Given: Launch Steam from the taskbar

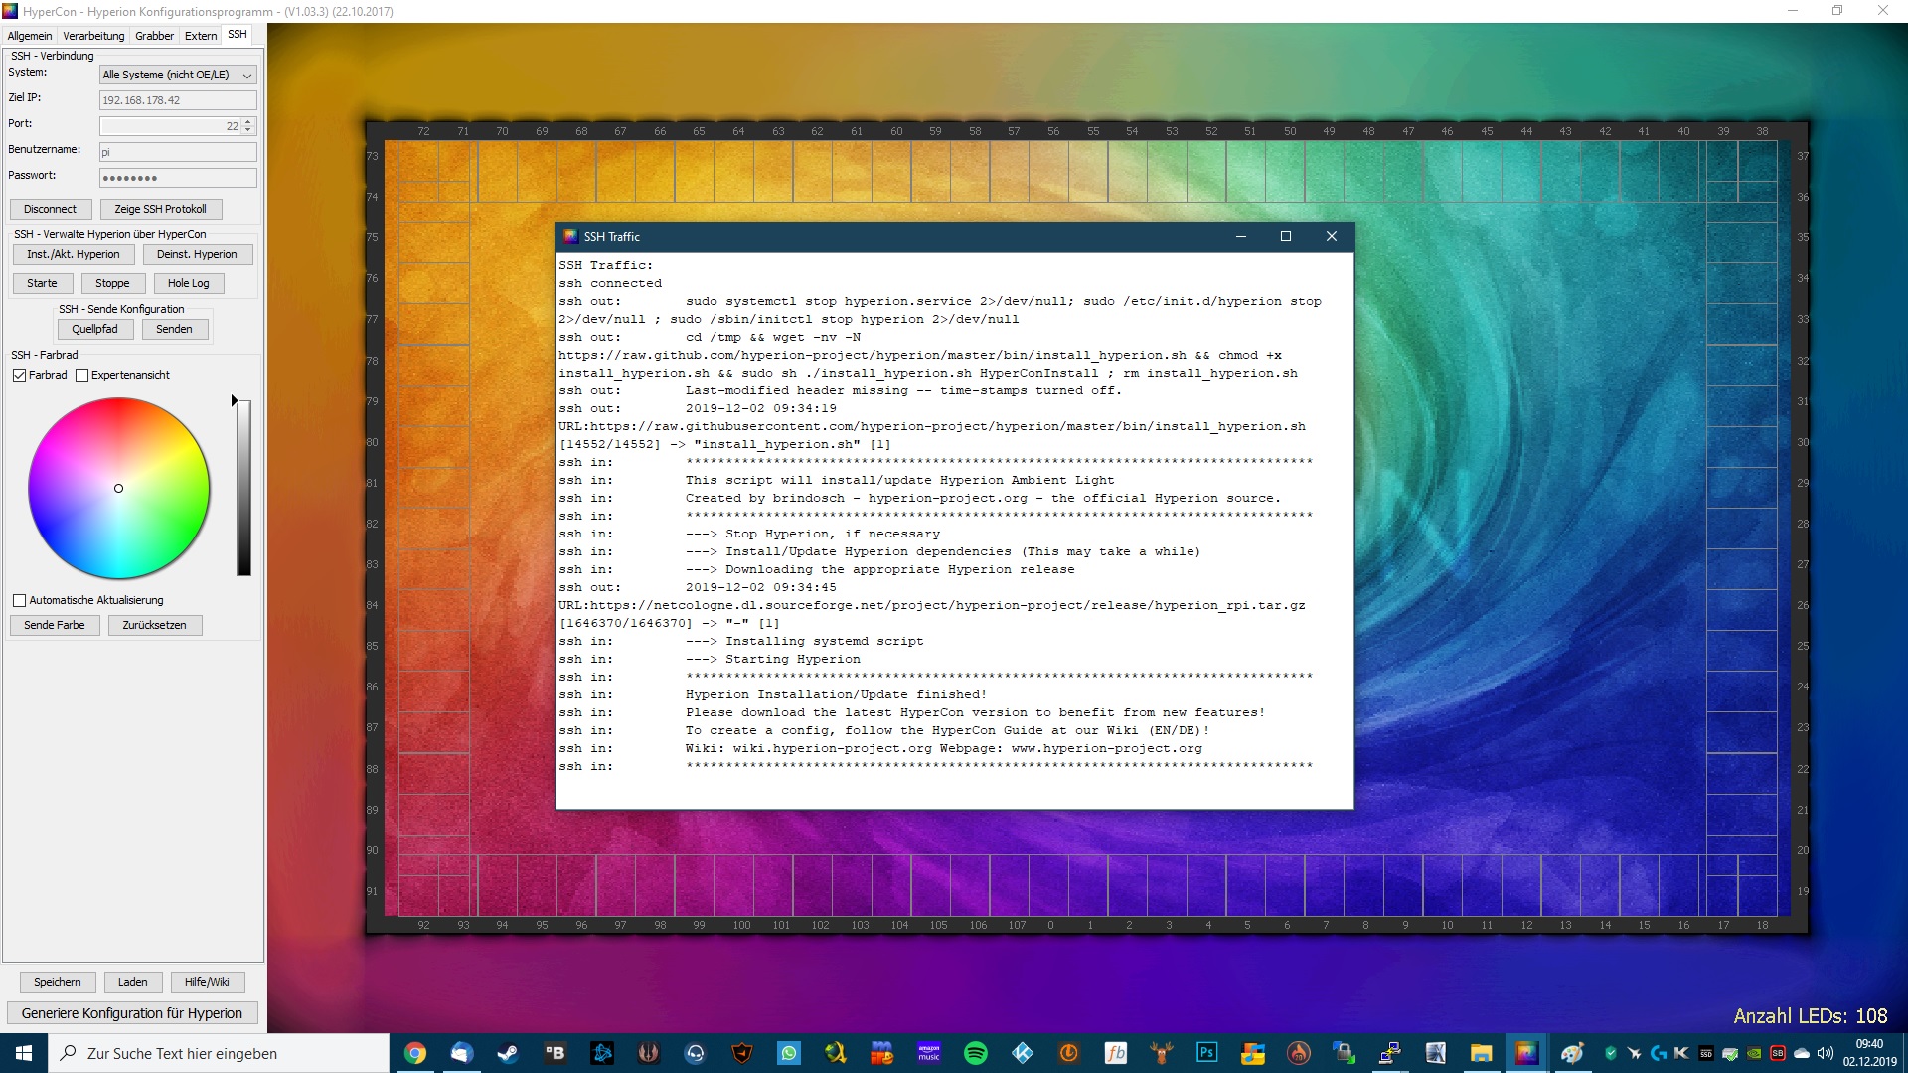Looking at the screenshot, I should [508, 1053].
